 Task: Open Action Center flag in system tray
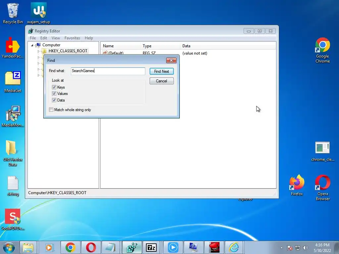pyautogui.click(x=290, y=248)
